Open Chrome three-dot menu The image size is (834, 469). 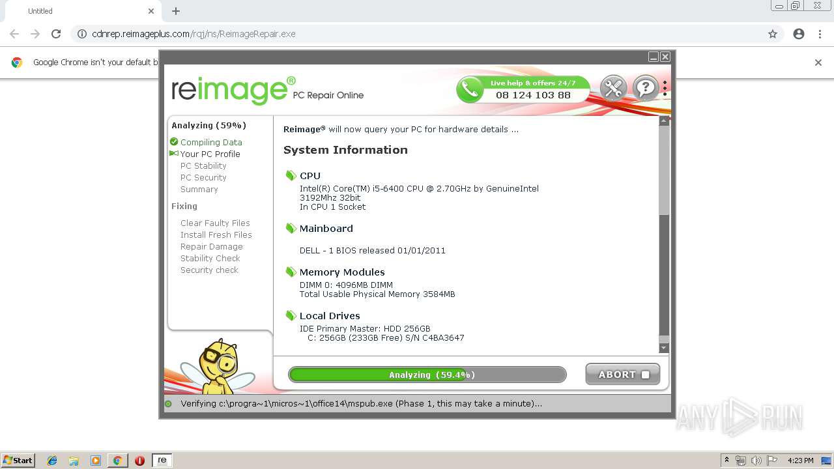pos(820,34)
